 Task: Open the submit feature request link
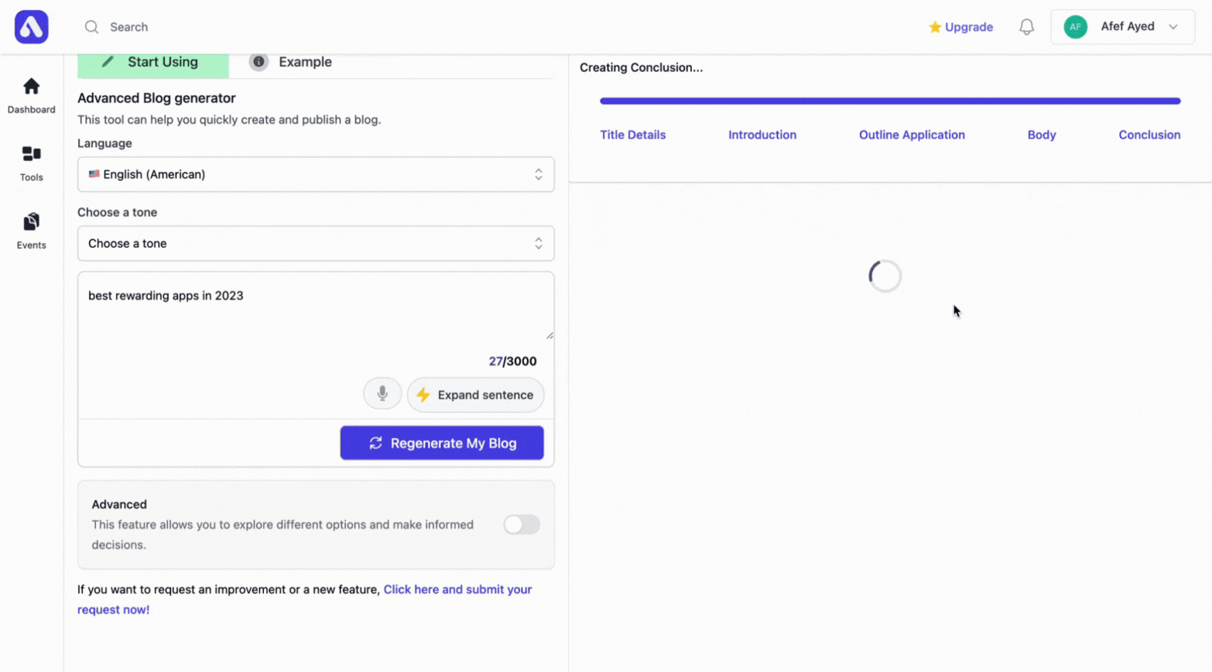pyautogui.click(x=457, y=589)
